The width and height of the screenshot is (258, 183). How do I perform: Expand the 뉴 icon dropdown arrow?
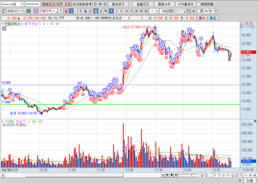(x=32, y=11)
